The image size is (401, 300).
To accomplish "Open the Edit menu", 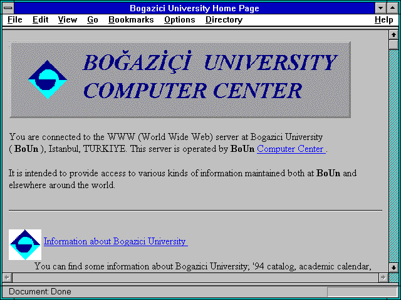I will 40,20.
